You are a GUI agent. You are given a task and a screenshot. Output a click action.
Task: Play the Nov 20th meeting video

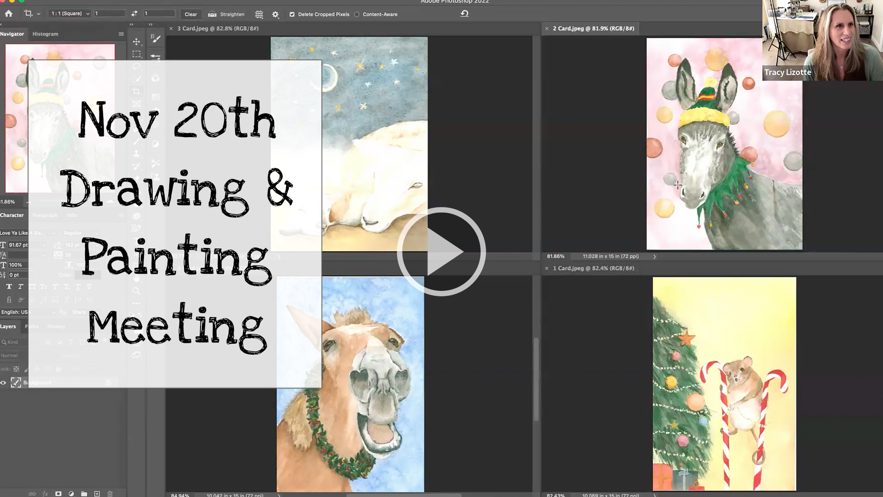[x=441, y=252]
